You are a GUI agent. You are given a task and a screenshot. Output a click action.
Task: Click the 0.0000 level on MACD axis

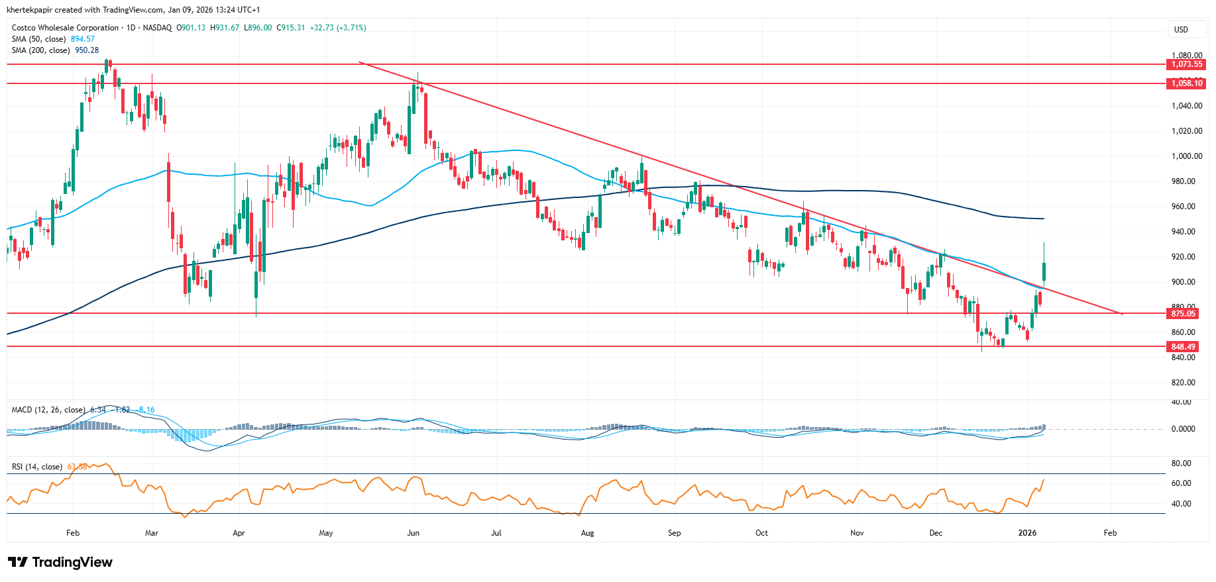pyautogui.click(x=1183, y=429)
